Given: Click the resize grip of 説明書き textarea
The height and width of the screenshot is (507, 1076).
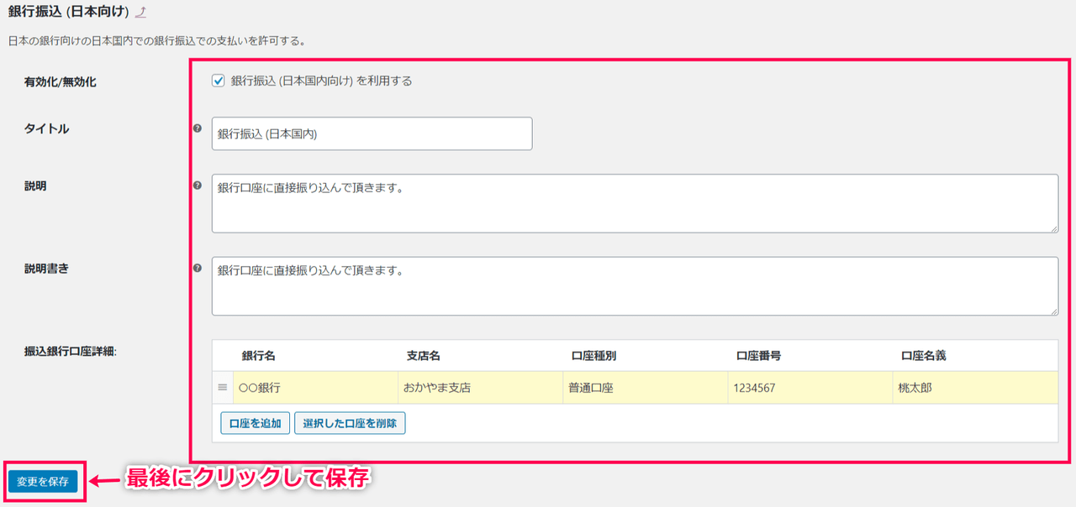Looking at the screenshot, I should pyautogui.click(x=1053, y=311).
